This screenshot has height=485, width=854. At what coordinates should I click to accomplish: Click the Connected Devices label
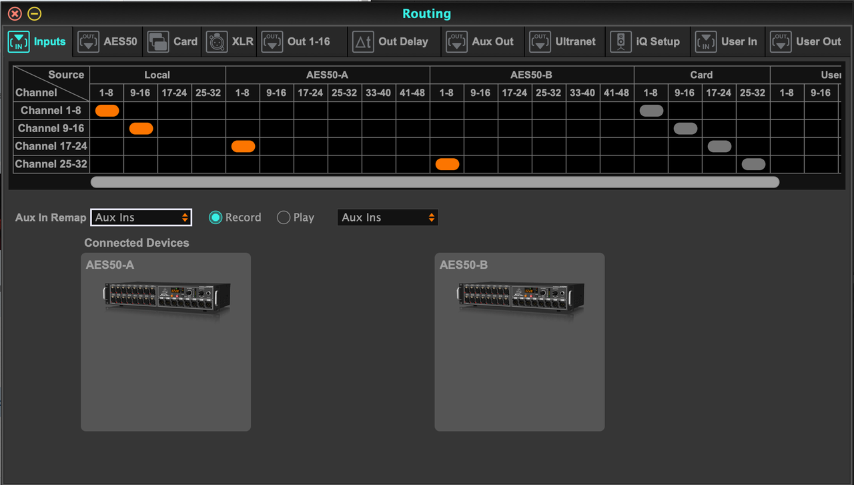[137, 243]
